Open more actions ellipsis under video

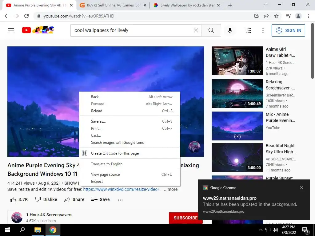click(x=120, y=200)
